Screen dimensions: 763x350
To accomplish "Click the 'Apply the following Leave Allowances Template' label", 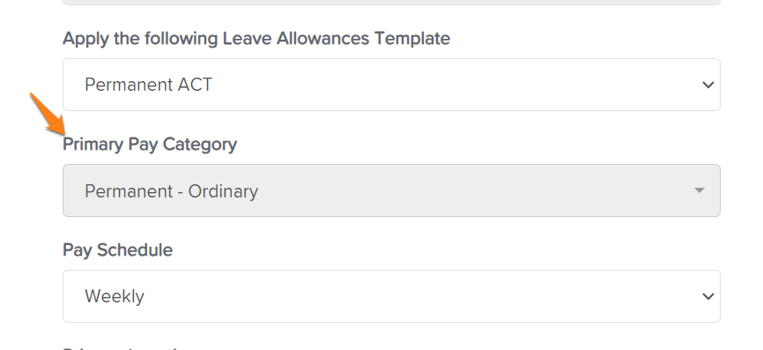I will [256, 39].
